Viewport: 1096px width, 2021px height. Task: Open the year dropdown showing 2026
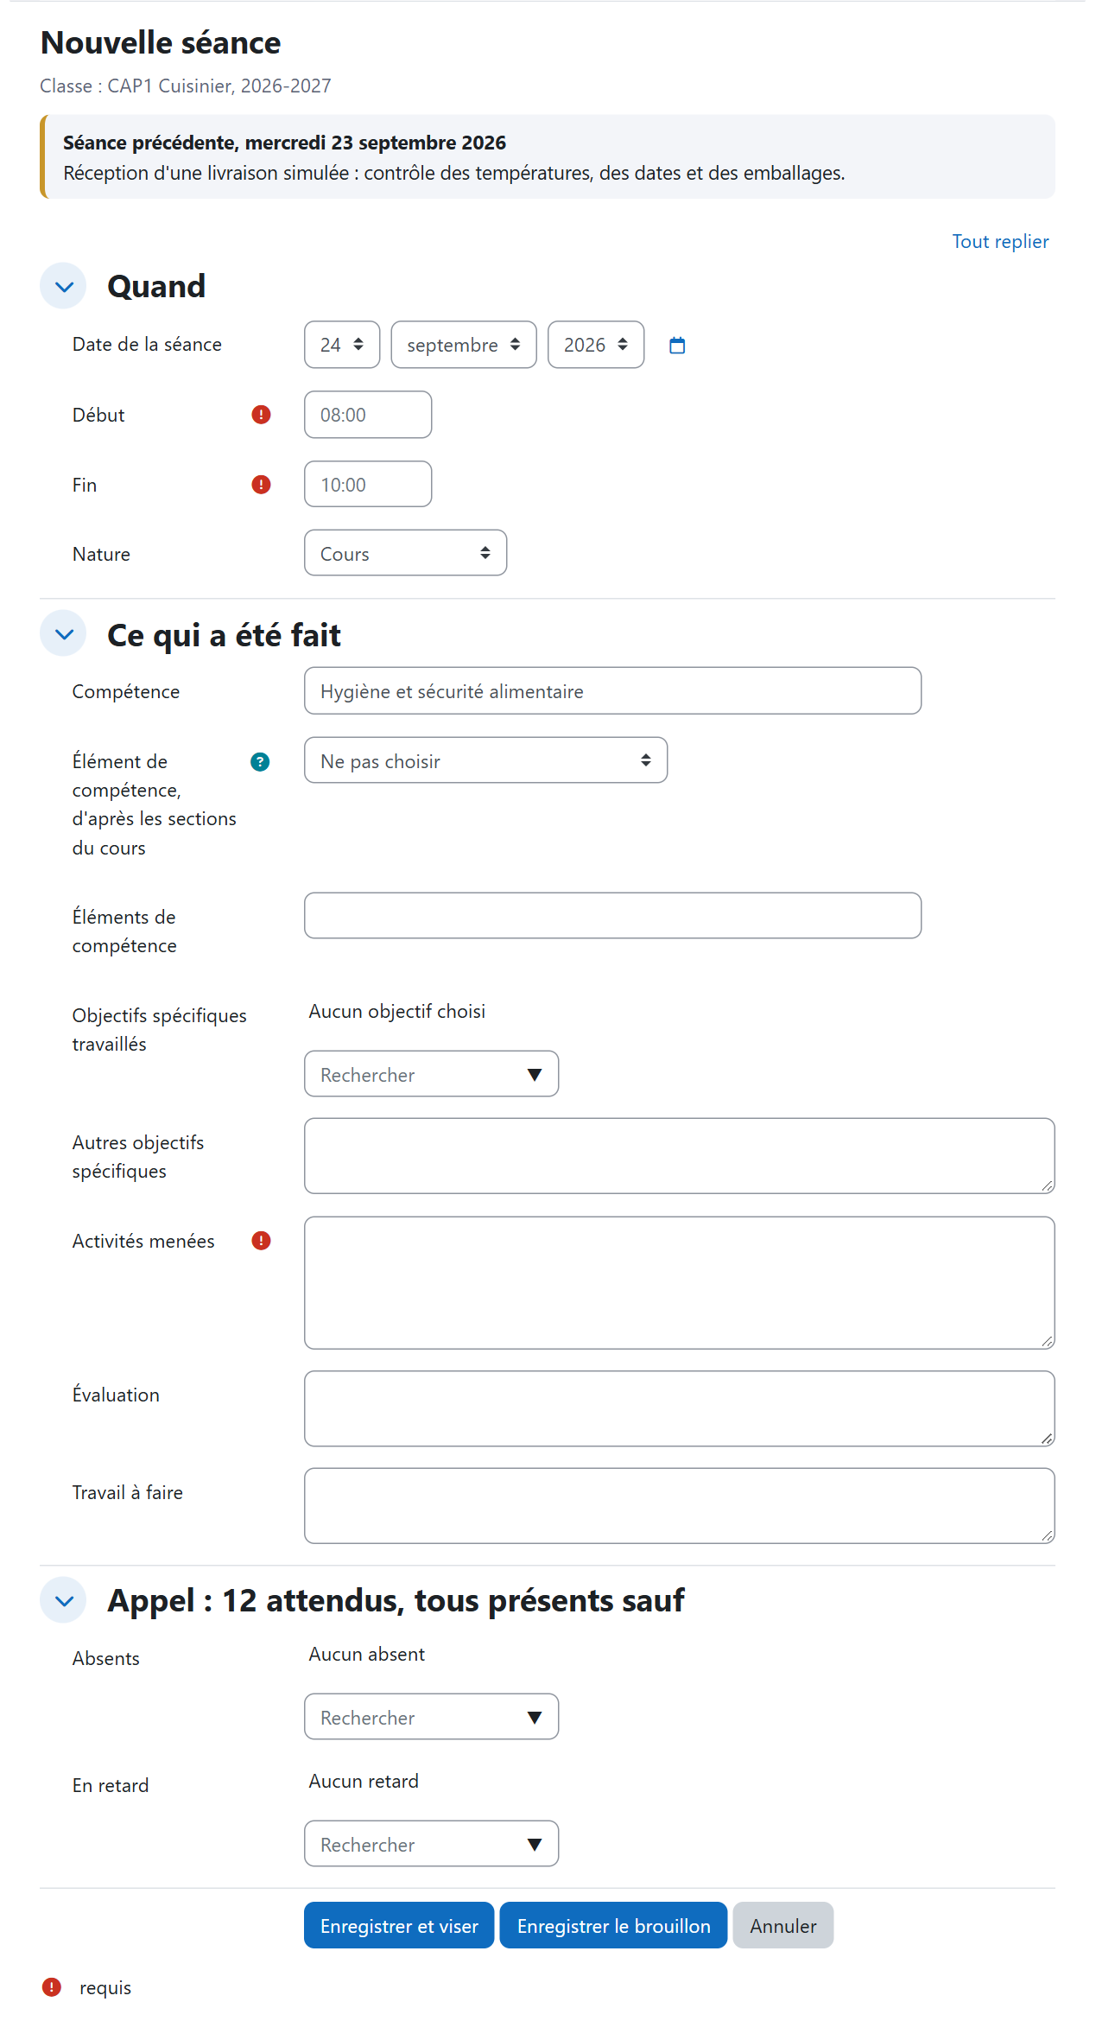coord(596,345)
